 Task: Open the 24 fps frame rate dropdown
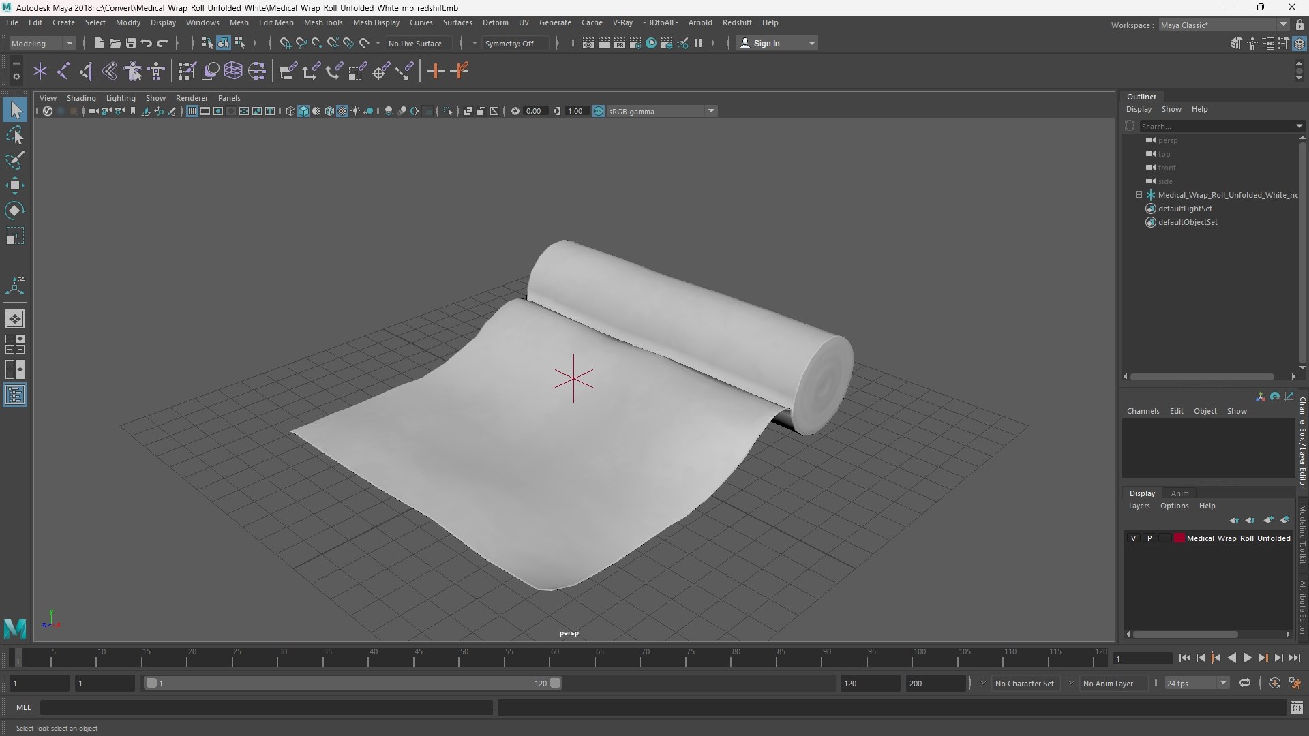pos(1197,683)
